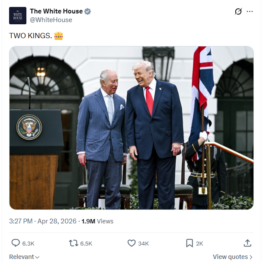Click the Grok slashed-circle icon
The width and height of the screenshot is (263, 262).
[x=238, y=11]
